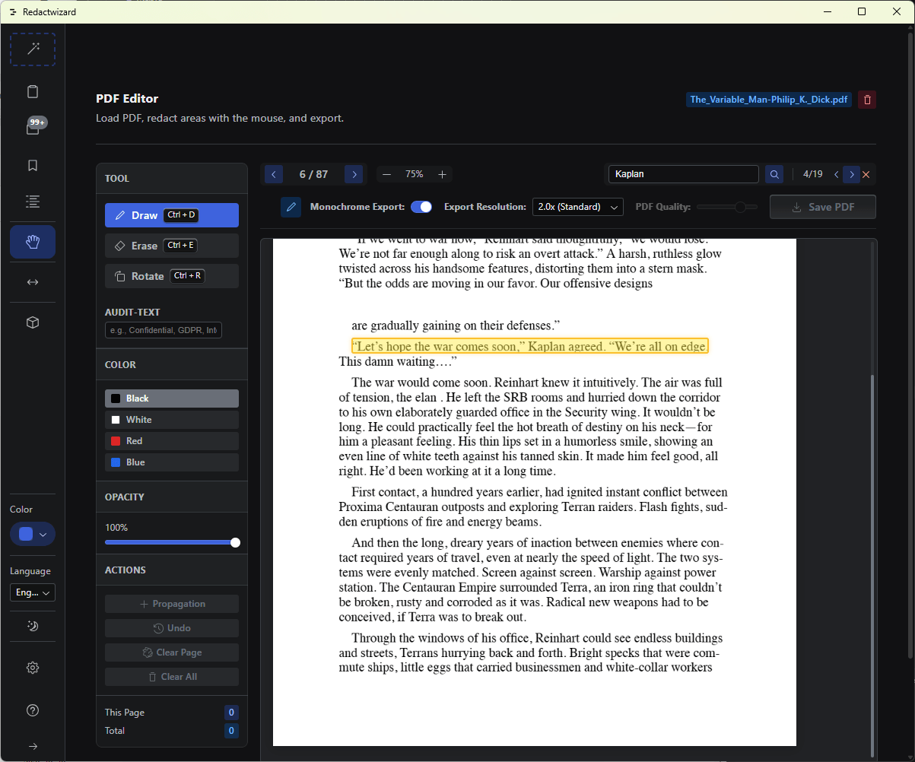Open the magic wand wizard icon in sidebar

click(x=33, y=49)
